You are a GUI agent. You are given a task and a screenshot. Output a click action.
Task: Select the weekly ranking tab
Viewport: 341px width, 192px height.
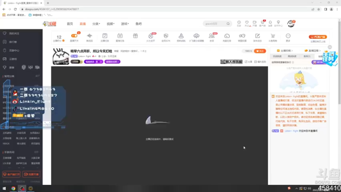pyautogui.click(x=292, y=56)
